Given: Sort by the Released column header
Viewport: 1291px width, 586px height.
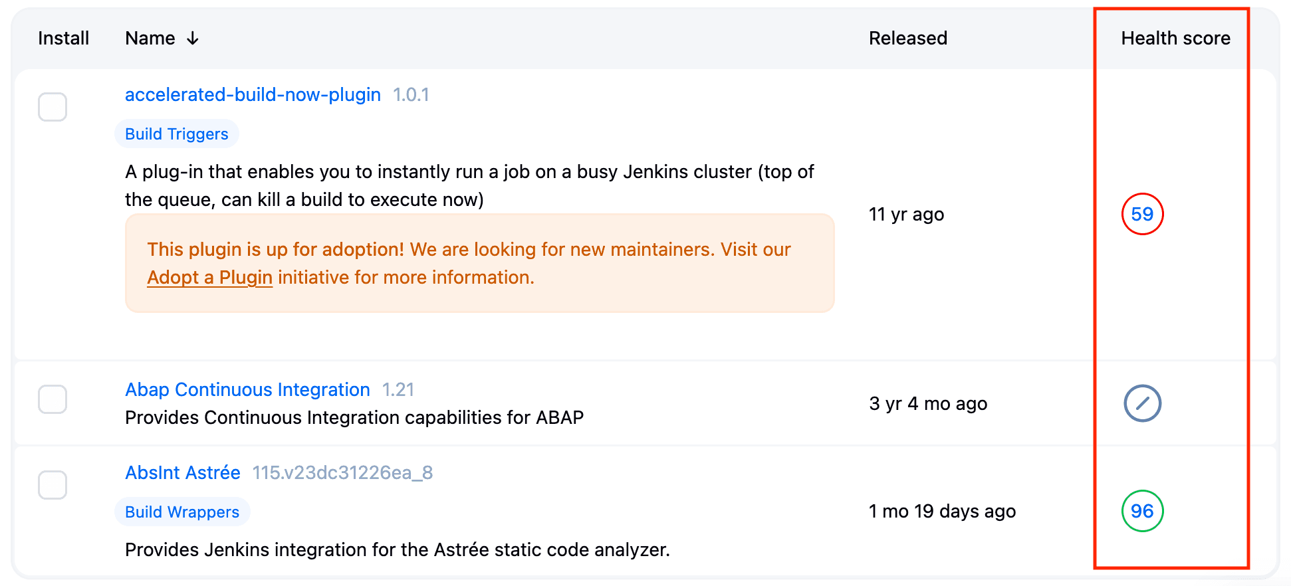Looking at the screenshot, I should (x=907, y=38).
